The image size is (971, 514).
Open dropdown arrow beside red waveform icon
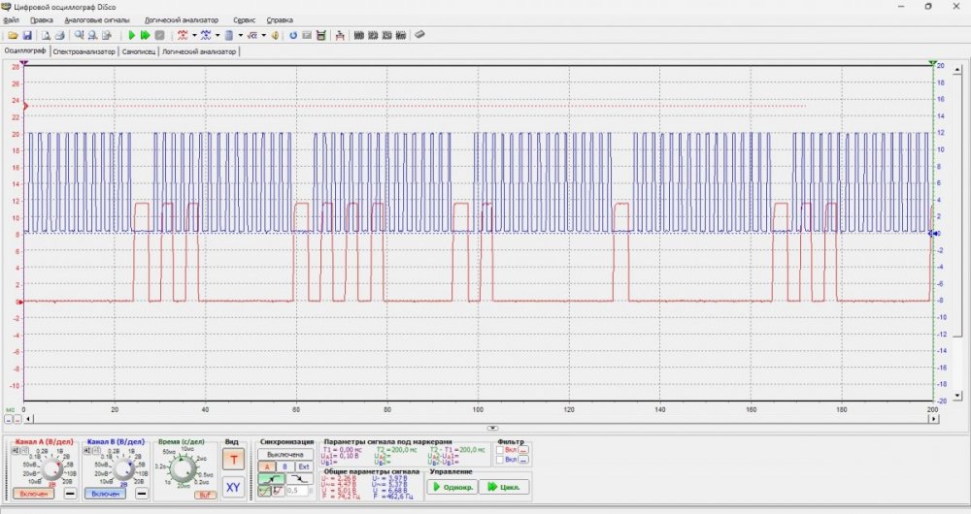pyautogui.click(x=195, y=35)
